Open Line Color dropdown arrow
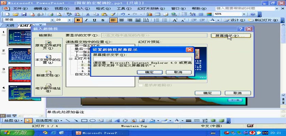286x136 pixels. tap(170, 120)
